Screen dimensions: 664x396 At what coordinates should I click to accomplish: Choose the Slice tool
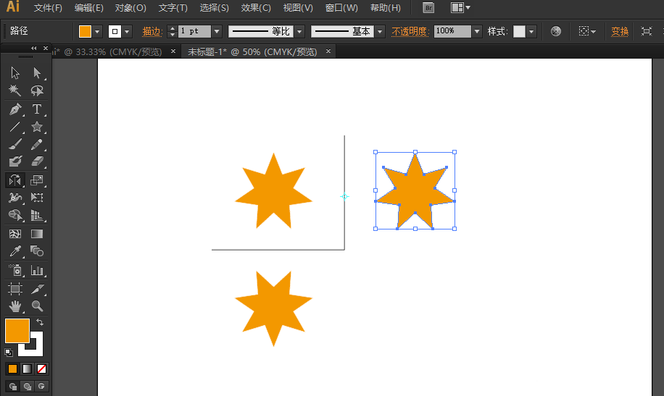[37, 289]
